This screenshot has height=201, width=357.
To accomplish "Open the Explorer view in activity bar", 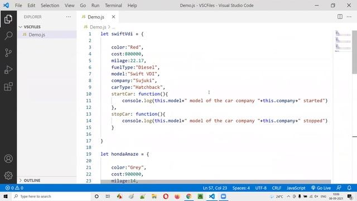I will 8,19.
